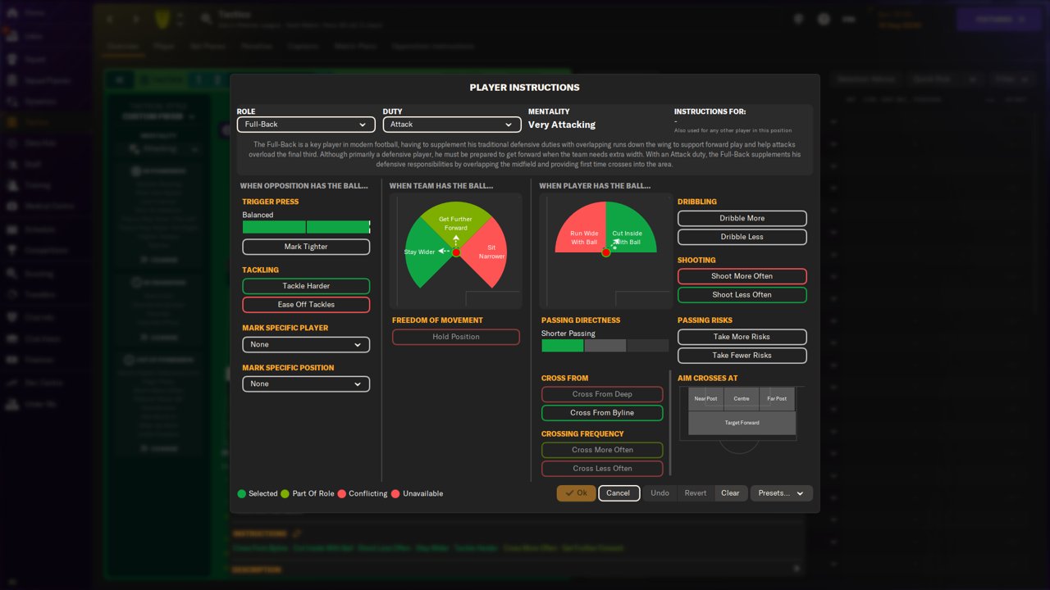Select the Stay Wider wedge
1050x590 pixels.
[x=422, y=256]
